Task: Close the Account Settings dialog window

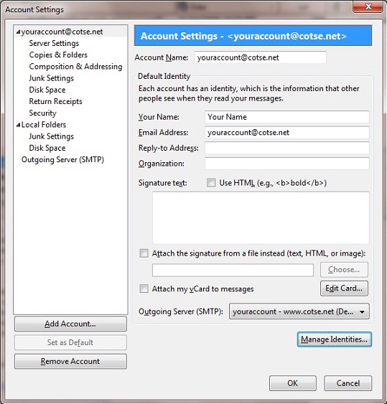Action: (x=368, y=6)
